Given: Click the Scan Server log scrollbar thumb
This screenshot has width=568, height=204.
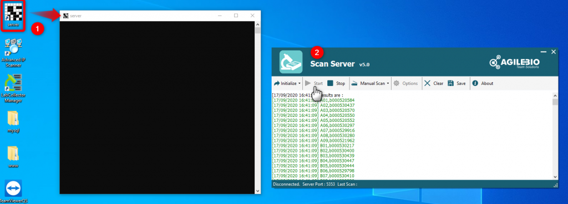Looking at the screenshot, I should (555, 101).
